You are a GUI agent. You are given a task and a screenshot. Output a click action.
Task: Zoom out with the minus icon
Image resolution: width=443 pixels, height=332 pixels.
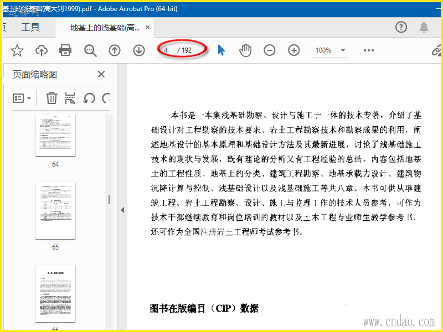point(270,50)
